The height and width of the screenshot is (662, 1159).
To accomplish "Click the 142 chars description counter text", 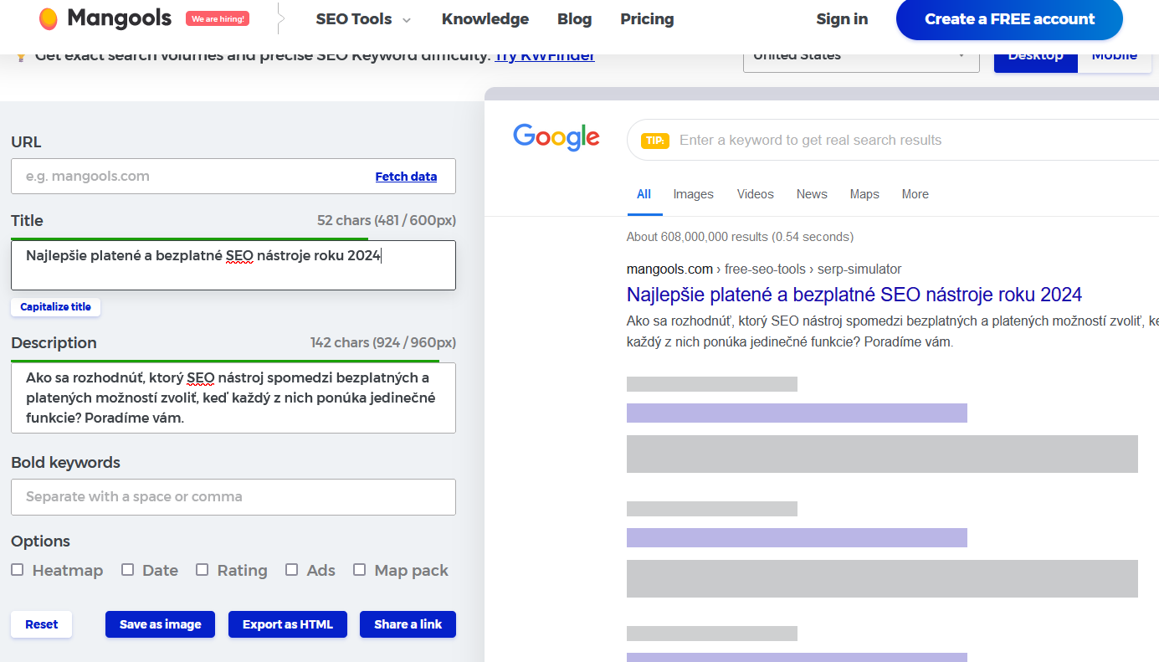I will [383, 343].
